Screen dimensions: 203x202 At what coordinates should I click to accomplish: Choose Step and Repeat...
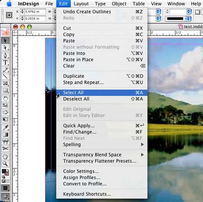[102, 82]
